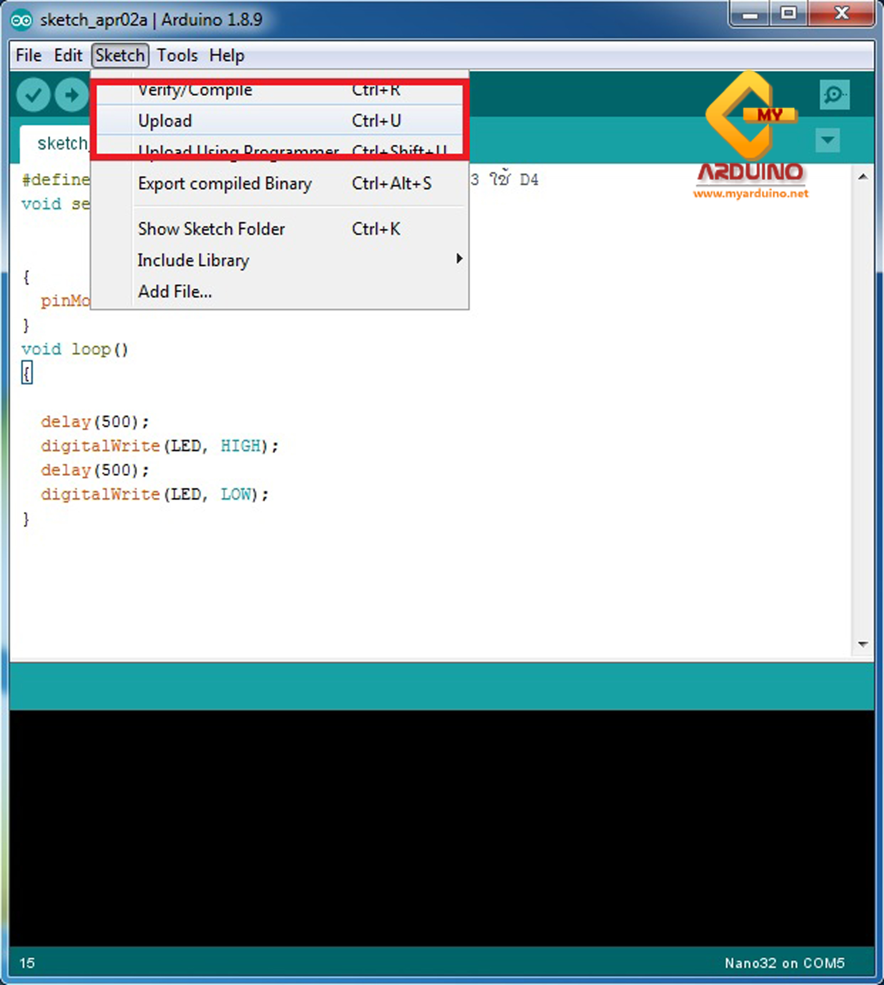
Task: Maximize the Arduino window
Action: click(x=788, y=13)
